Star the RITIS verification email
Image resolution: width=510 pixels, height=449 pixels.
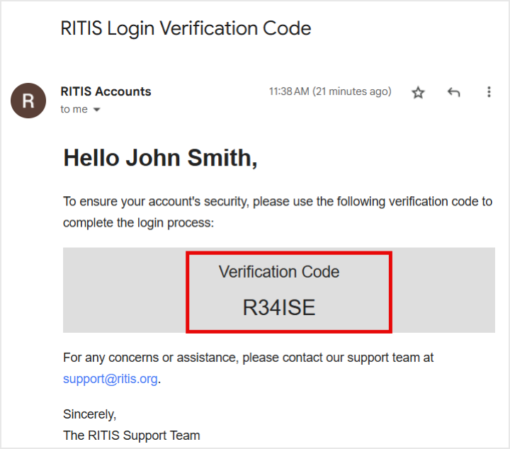418,92
